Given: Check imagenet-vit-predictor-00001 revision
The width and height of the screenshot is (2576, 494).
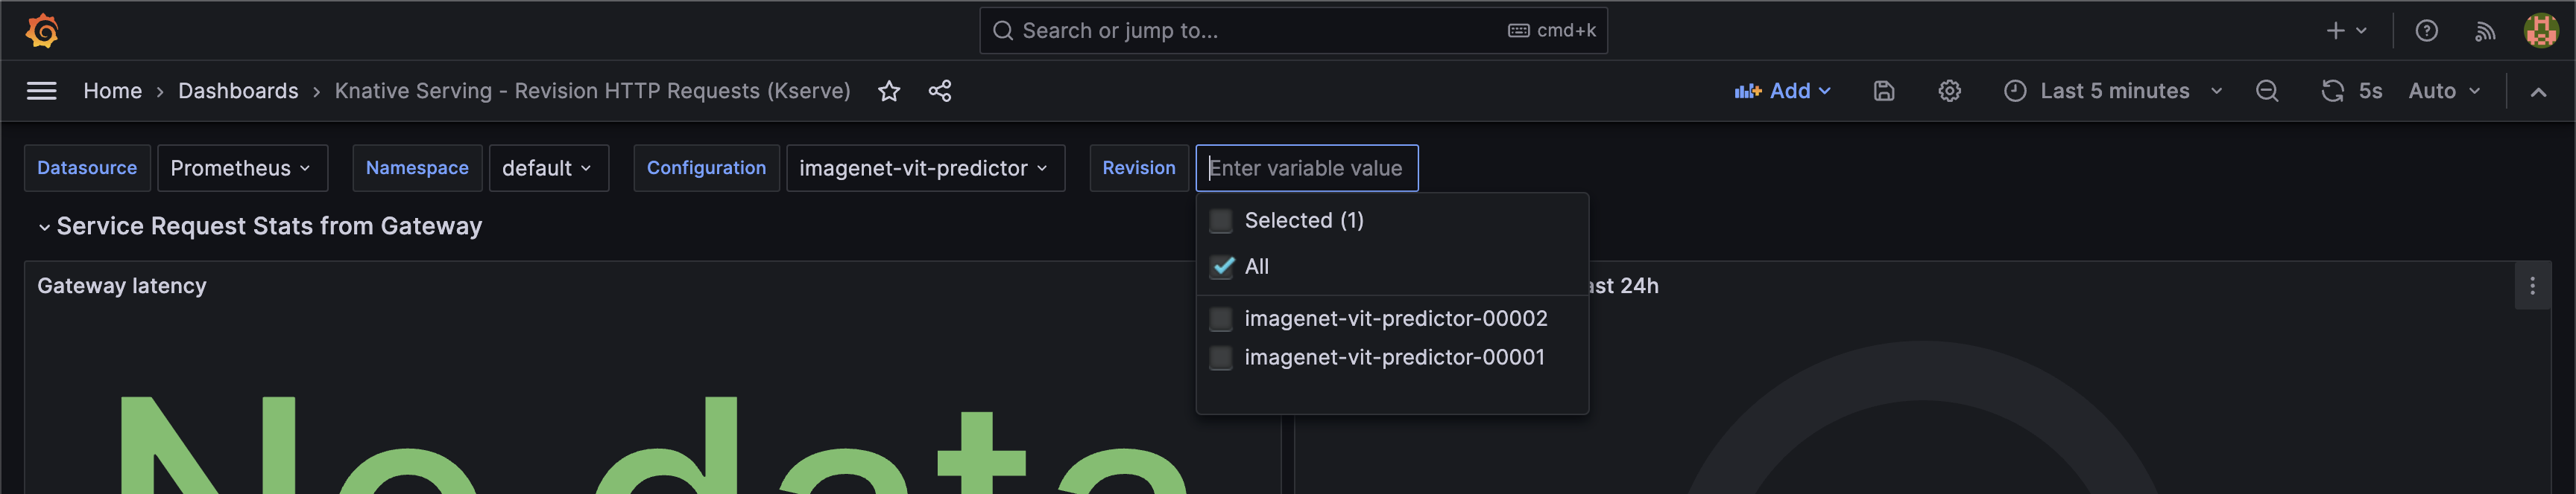Looking at the screenshot, I should (1221, 357).
